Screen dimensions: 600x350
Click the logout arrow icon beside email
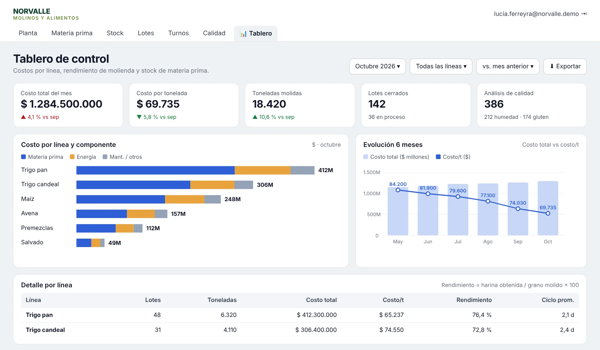584,14
